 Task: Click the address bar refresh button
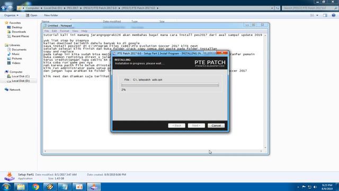pyautogui.click(x=278, y=8)
